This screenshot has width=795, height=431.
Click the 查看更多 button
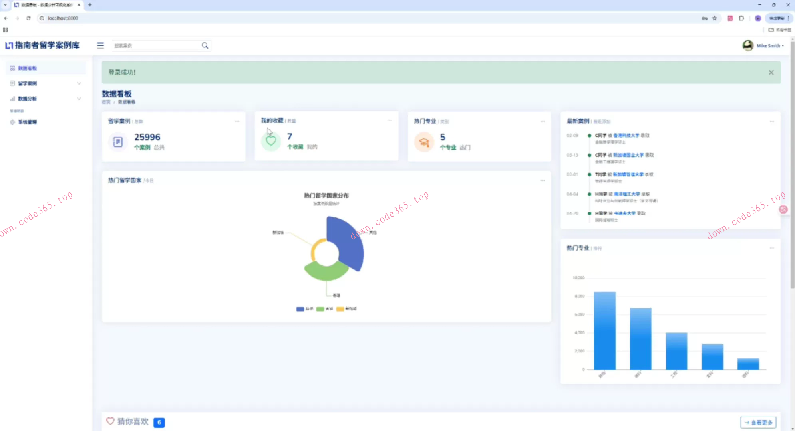[758, 422]
